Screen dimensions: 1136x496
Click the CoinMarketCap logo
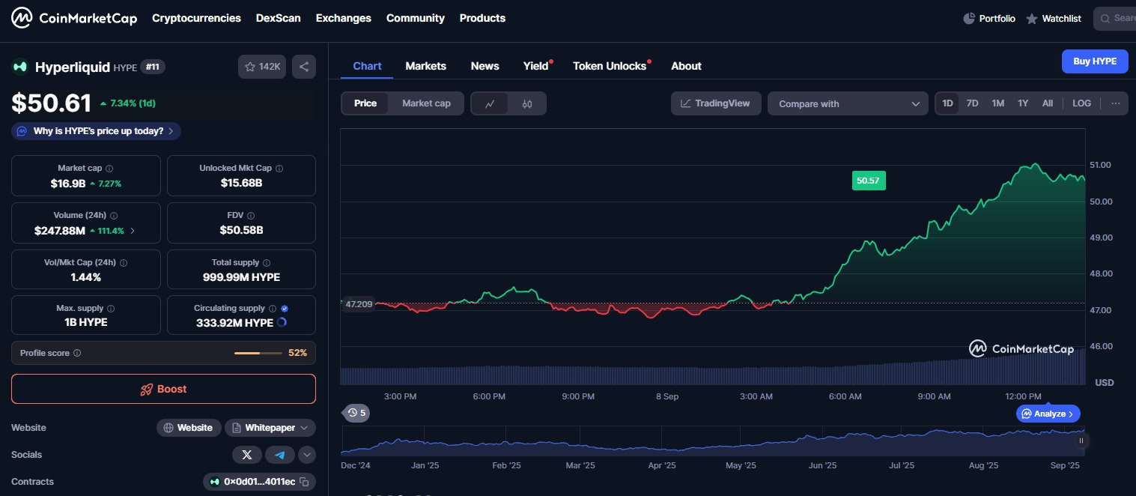coord(73,18)
